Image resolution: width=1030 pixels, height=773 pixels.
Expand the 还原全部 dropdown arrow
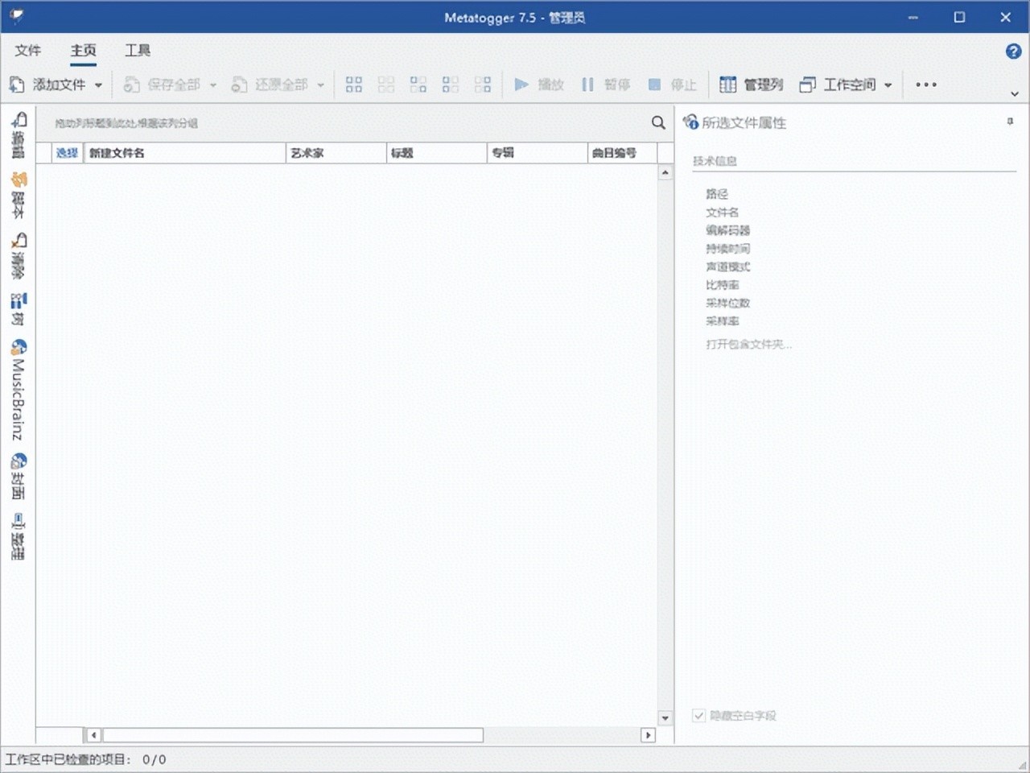tap(320, 85)
